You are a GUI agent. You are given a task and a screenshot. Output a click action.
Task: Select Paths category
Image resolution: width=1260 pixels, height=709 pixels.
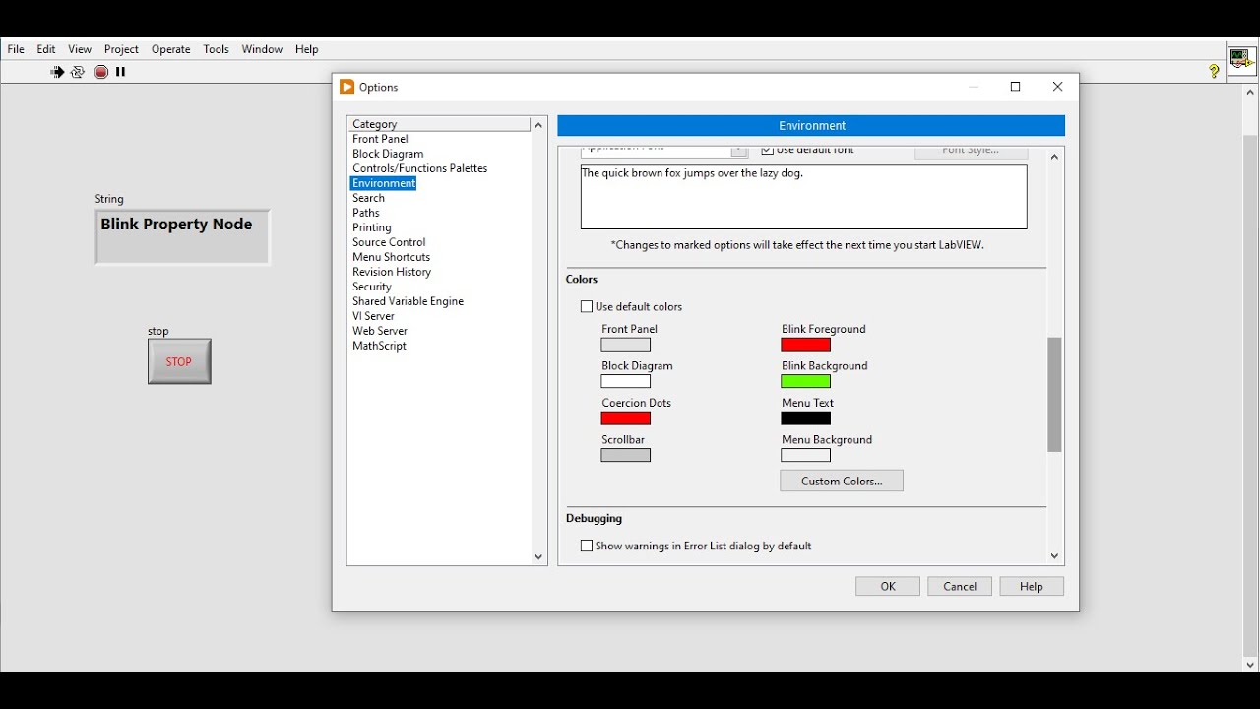point(366,213)
